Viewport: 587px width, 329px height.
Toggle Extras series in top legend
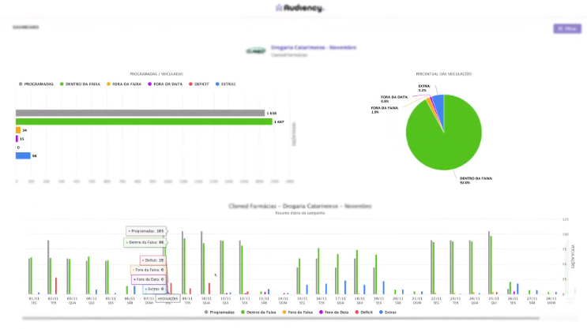click(225, 84)
